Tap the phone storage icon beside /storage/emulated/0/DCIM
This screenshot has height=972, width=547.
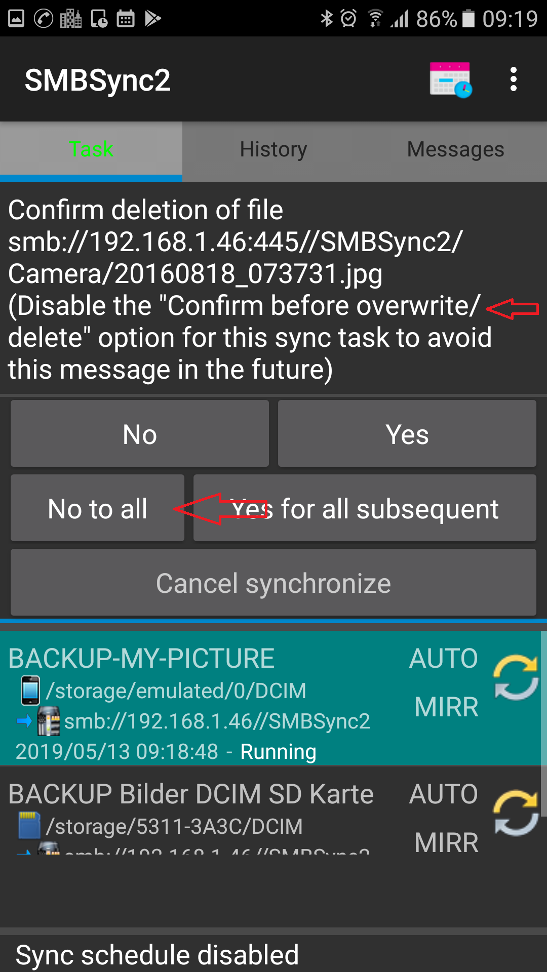point(30,691)
